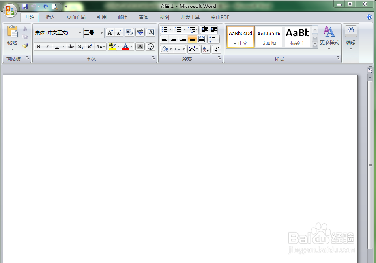This screenshot has height=263, width=376.
Task: Click Change Styles icon
Action: 329,32
